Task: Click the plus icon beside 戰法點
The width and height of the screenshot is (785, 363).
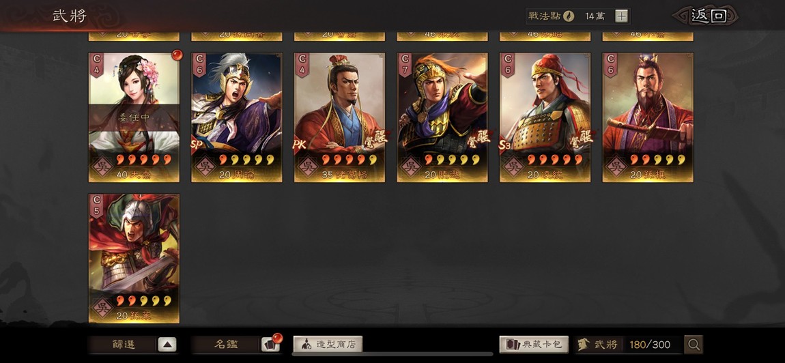Action: 621,16
